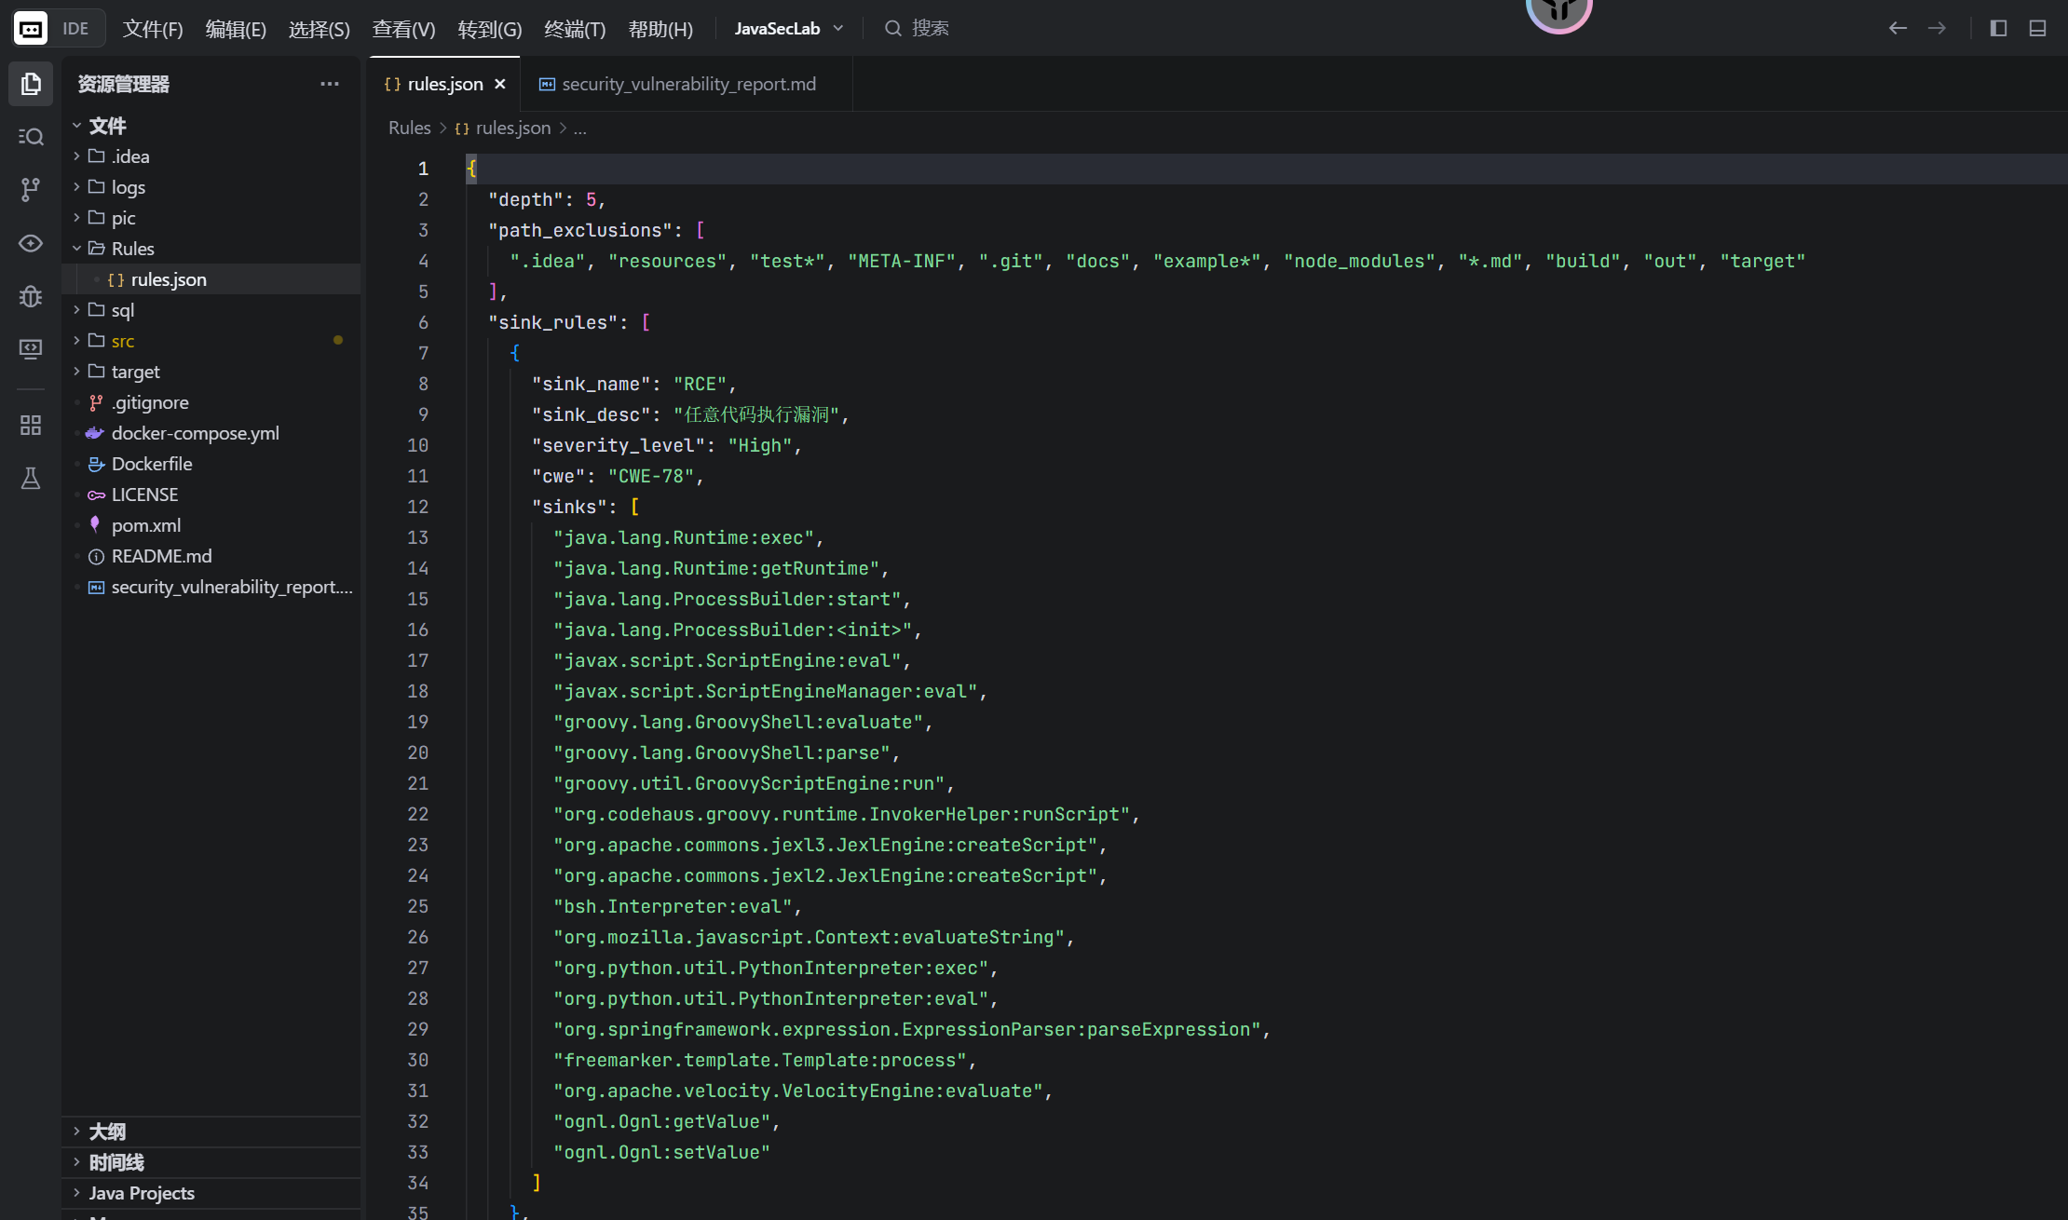Viewport: 2068px width, 1220px height.
Task: Toggle the primary sidebar layout button
Action: coord(1998,28)
